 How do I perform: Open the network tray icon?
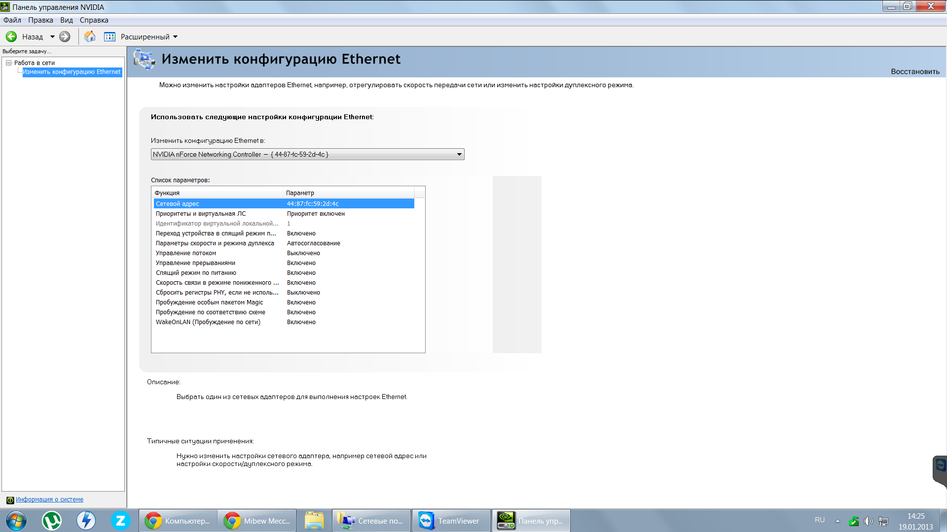click(x=883, y=521)
